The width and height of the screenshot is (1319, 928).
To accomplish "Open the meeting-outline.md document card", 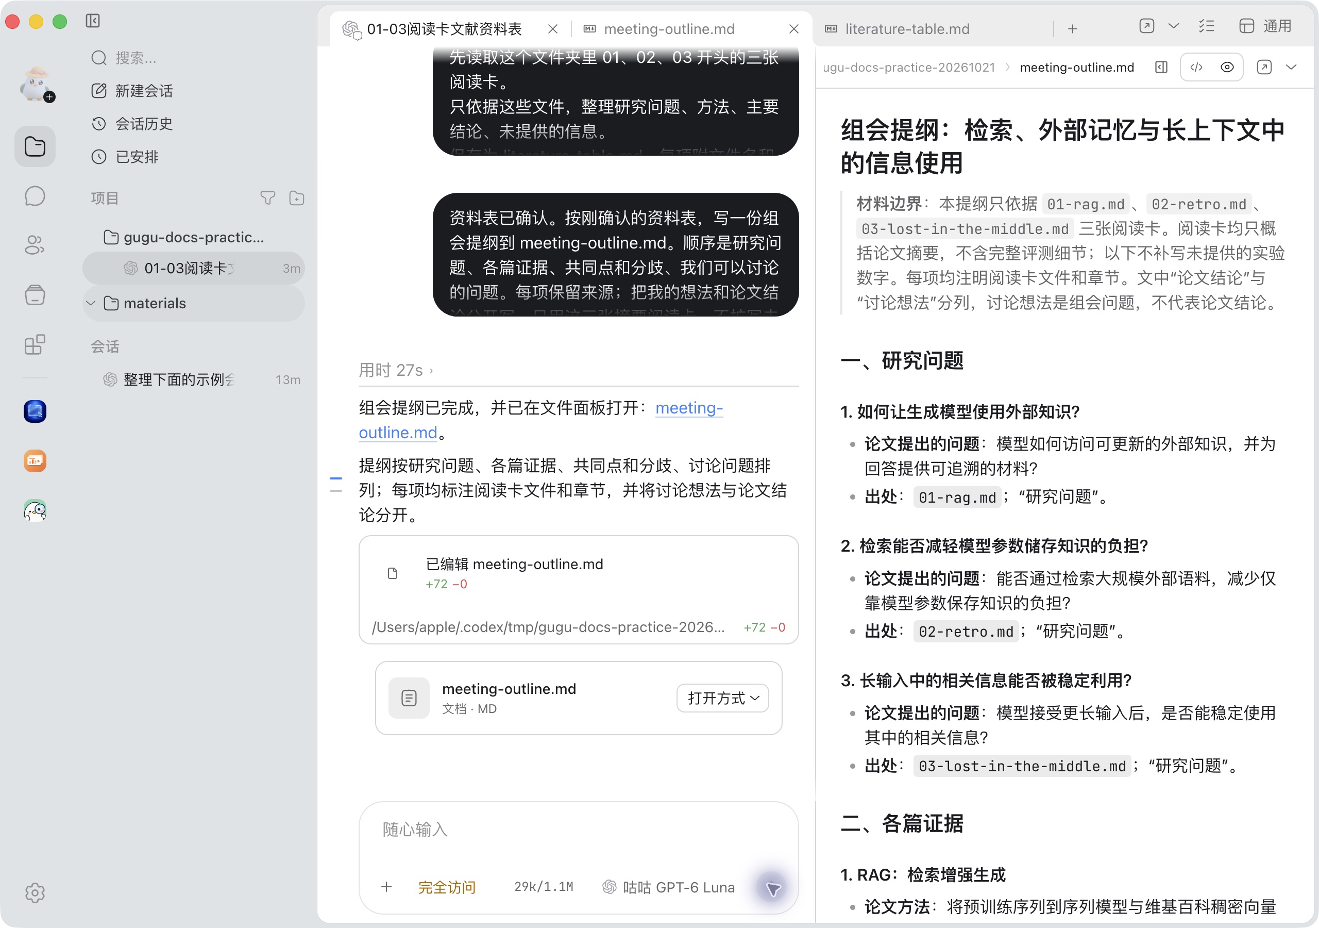I will click(579, 698).
